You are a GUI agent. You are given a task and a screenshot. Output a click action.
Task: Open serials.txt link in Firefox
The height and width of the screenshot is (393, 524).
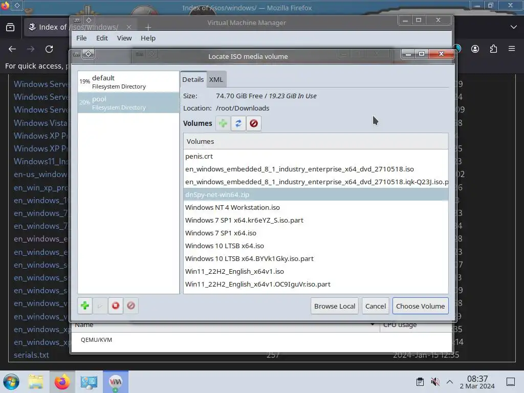[31, 355]
